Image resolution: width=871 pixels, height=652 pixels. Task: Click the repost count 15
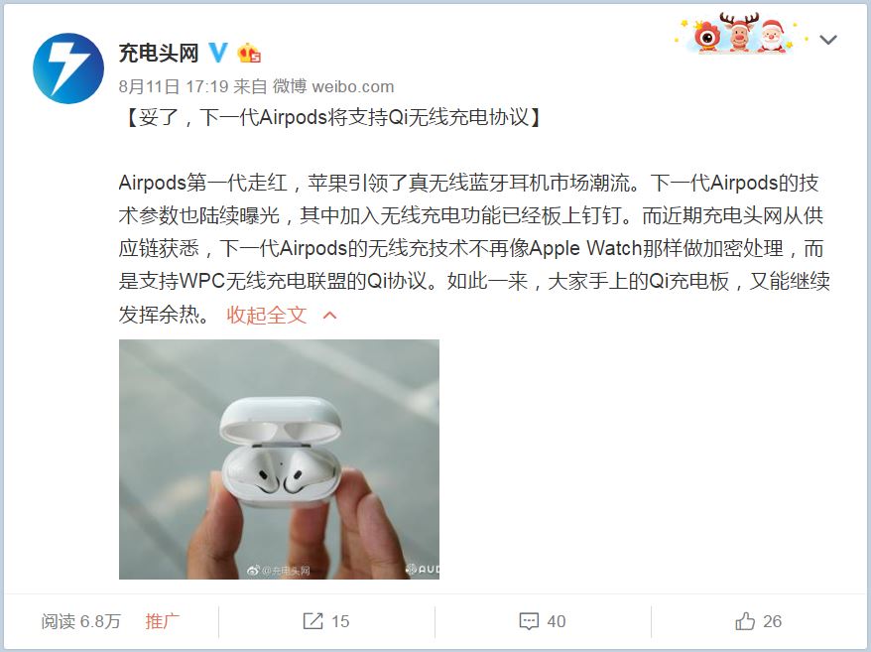pyautogui.click(x=340, y=621)
